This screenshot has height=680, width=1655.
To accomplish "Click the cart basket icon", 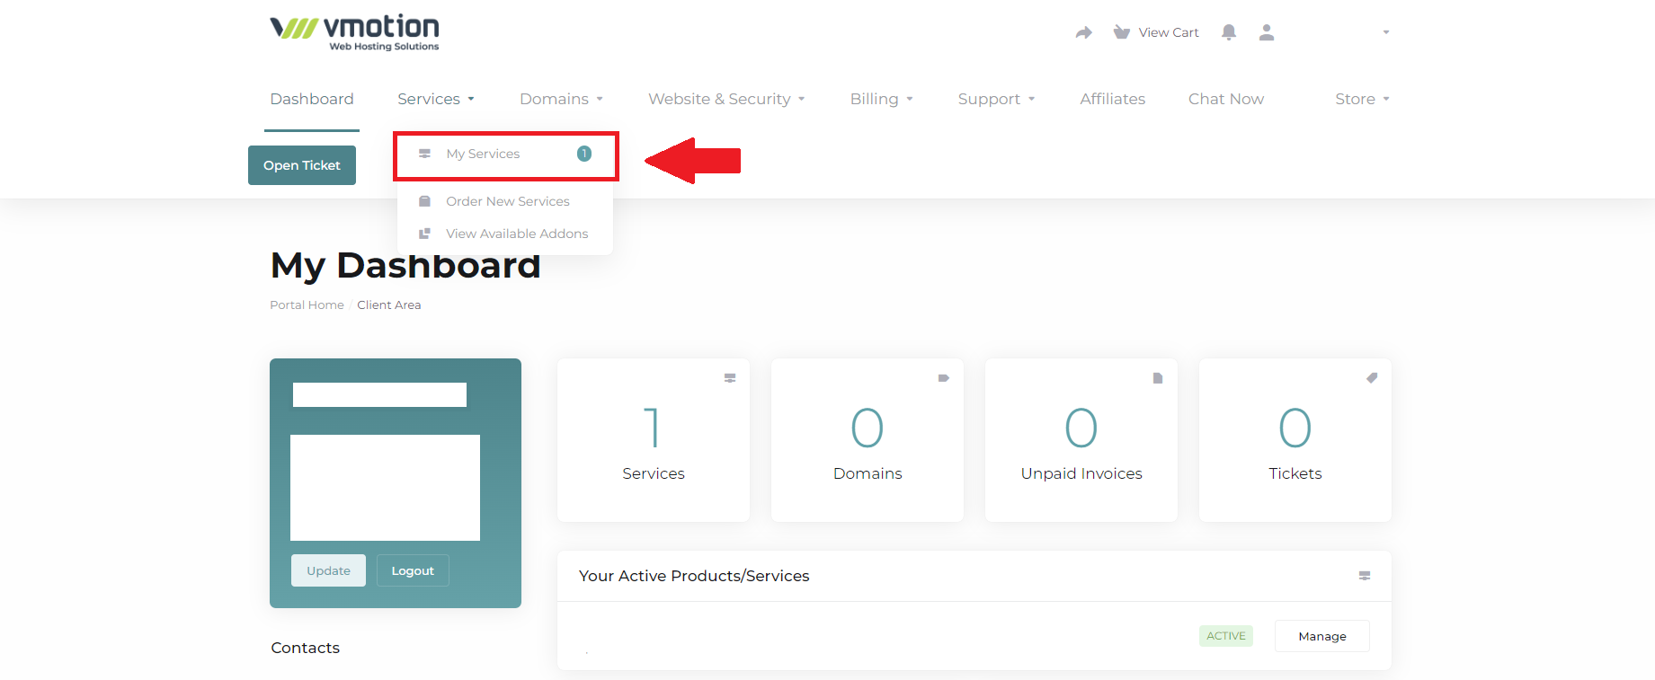I will [x=1121, y=32].
